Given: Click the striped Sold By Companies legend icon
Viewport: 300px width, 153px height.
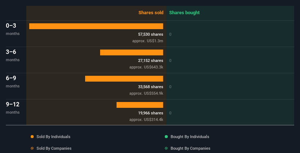Looking at the screenshot, I should [x=32, y=148].
